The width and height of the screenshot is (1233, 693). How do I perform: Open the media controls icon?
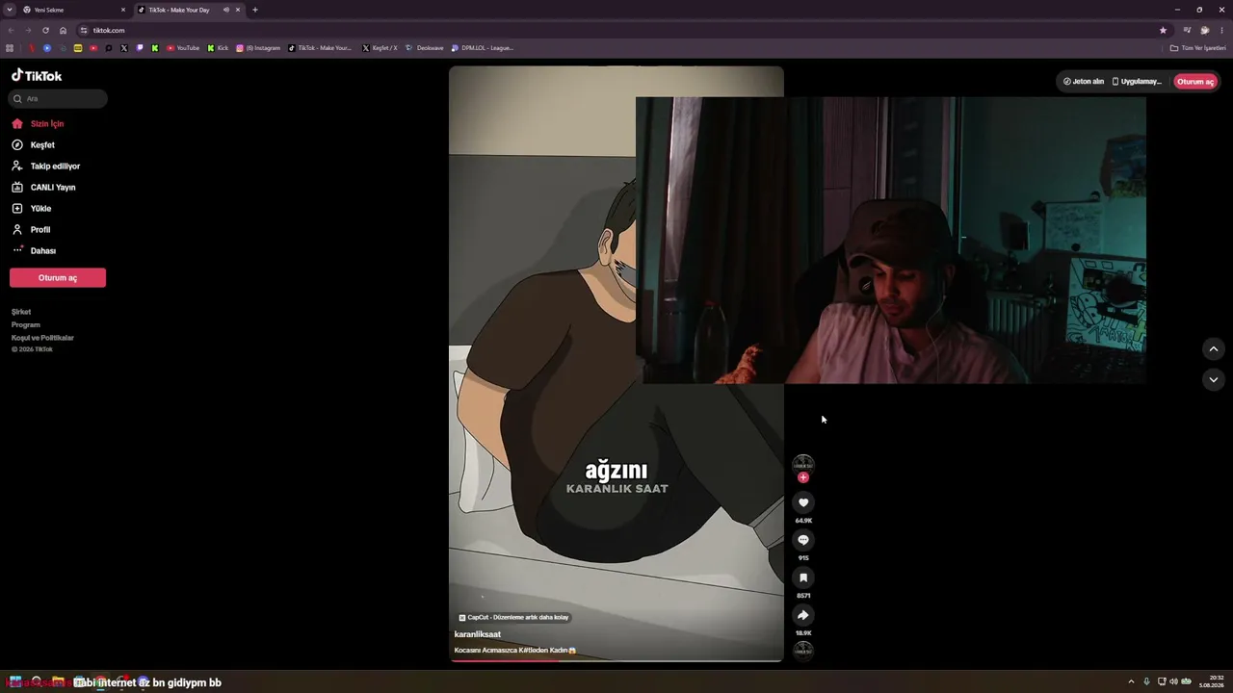[x=1187, y=31]
